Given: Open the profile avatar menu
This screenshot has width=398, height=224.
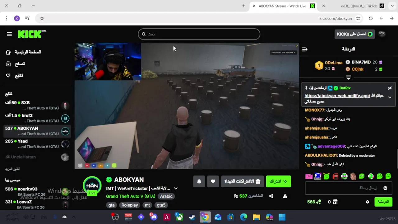Looking at the screenshot, I should [382, 34].
